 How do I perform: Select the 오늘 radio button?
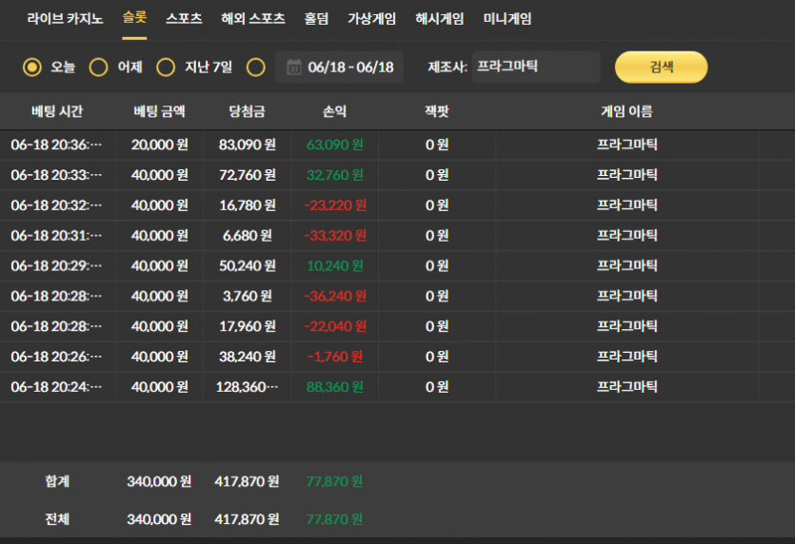32,67
